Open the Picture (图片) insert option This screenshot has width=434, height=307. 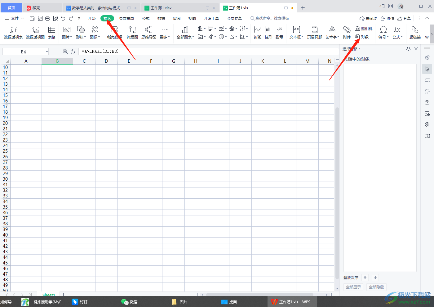[67, 33]
